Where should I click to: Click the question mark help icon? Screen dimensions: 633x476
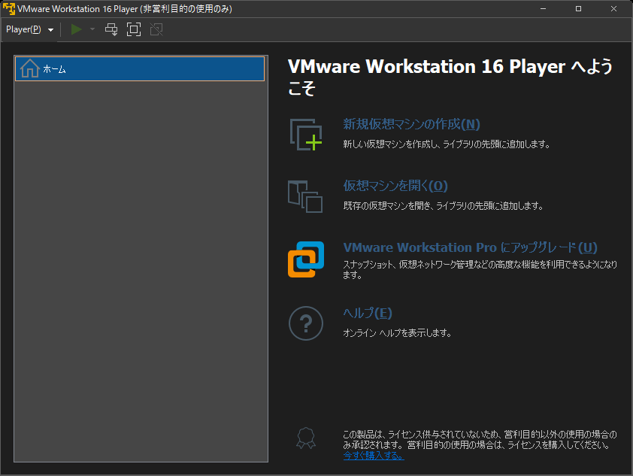click(306, 323)
